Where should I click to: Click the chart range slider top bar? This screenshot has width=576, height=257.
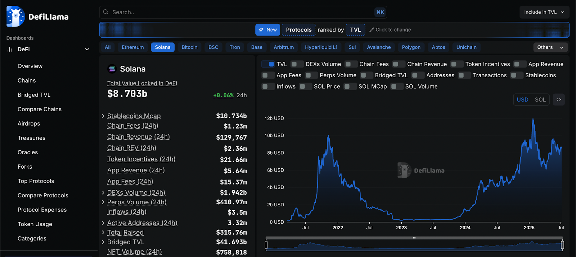(414, 238)
